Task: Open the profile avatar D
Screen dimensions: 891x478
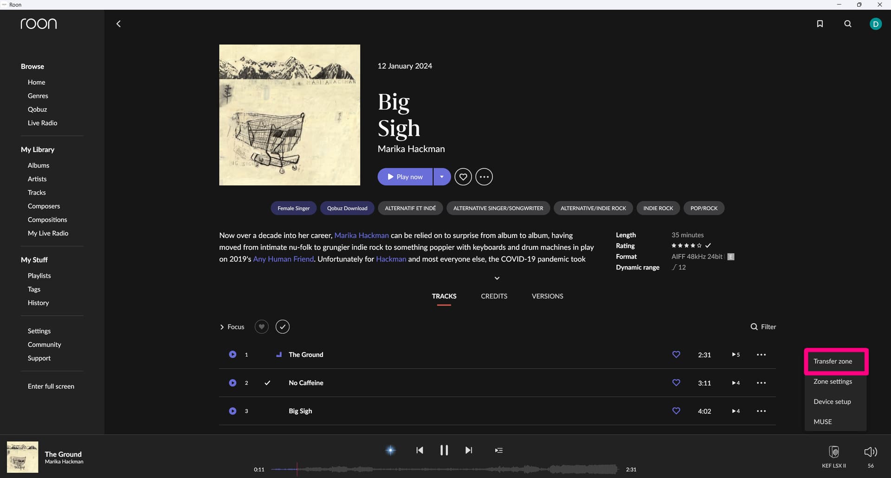Action: coord(876,24)
